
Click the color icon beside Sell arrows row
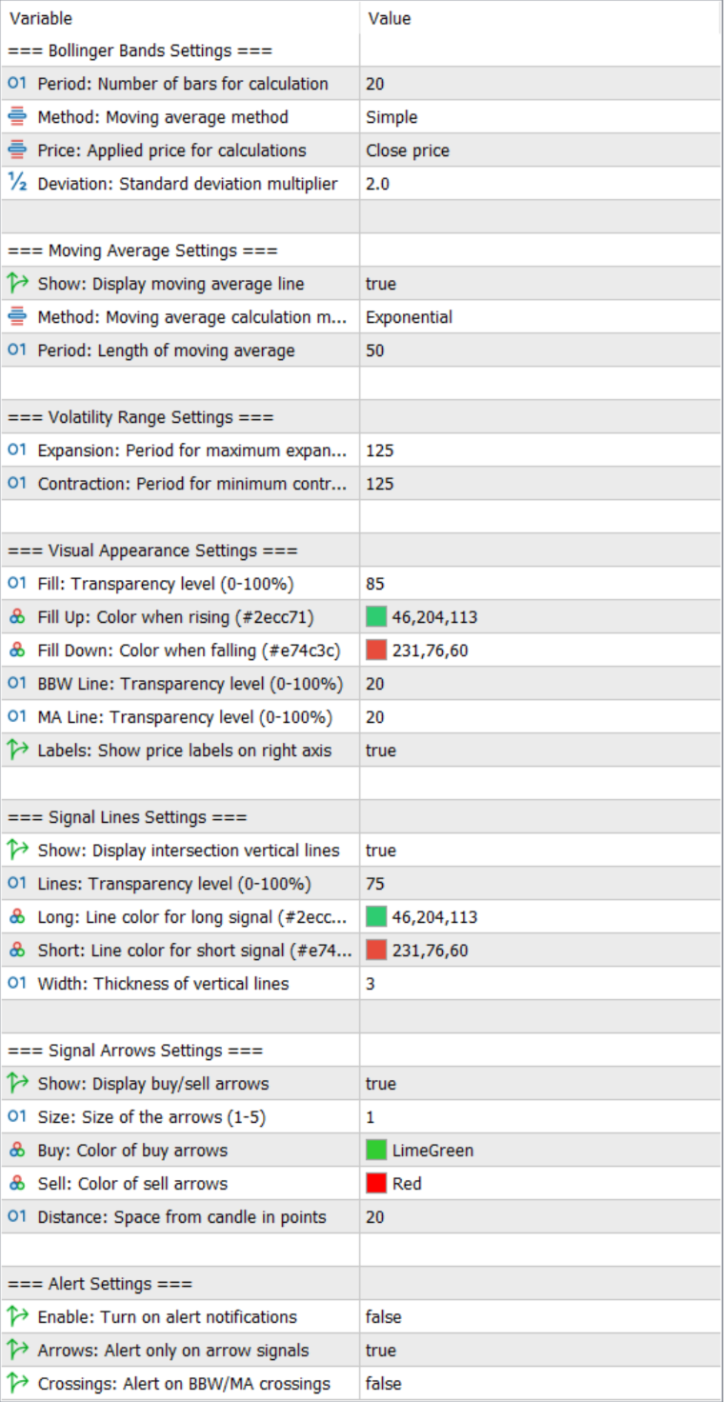[x=17, y=1184]
